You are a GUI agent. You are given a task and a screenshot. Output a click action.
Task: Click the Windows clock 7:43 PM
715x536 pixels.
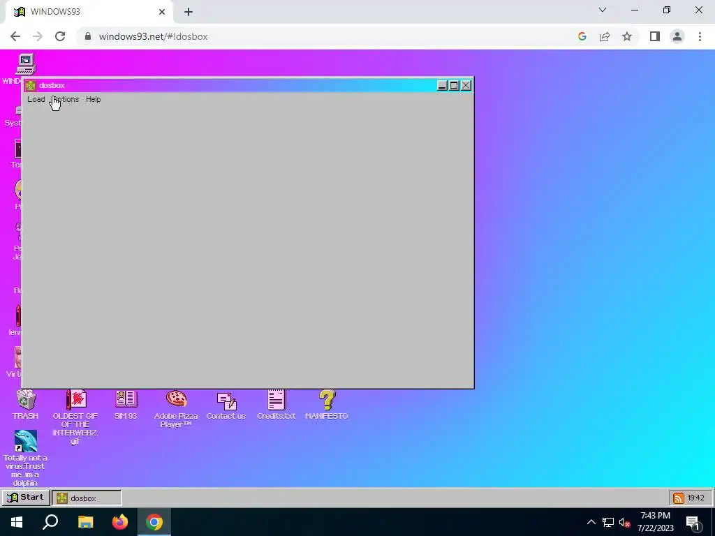tap(655, 522)
